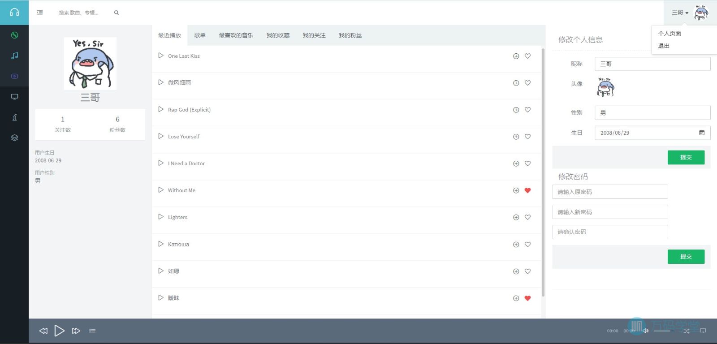Screen dimensions: 717x344
Task: Like the song Lose Yourself
Action: pos(527,137)
